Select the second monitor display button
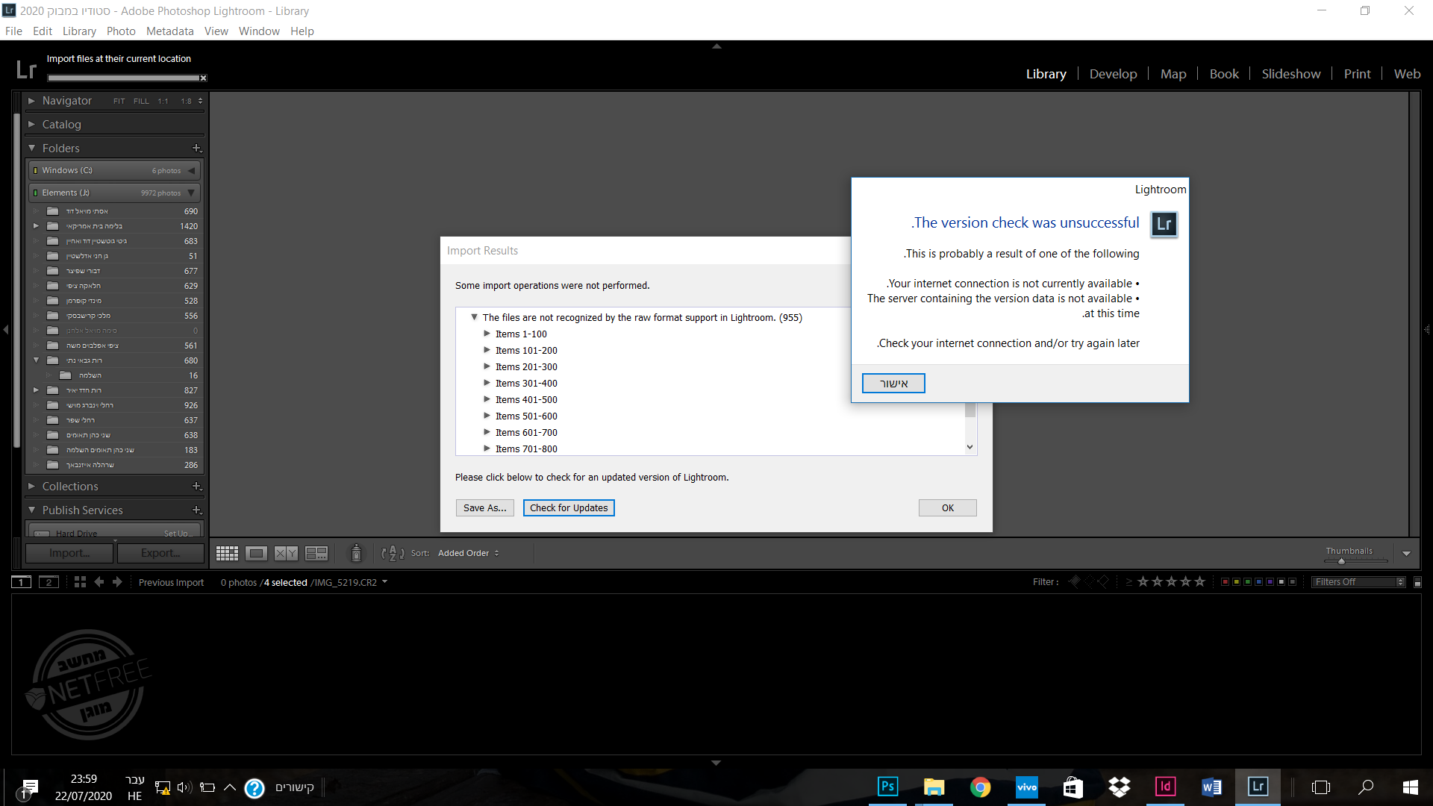Image resolution: width=1433 pixels, height=806 pixels. (49, 582)
